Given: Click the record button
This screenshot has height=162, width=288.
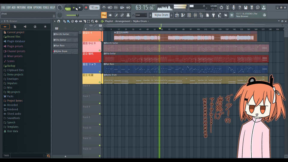Looking at the screenshot, I should point(86,8).
